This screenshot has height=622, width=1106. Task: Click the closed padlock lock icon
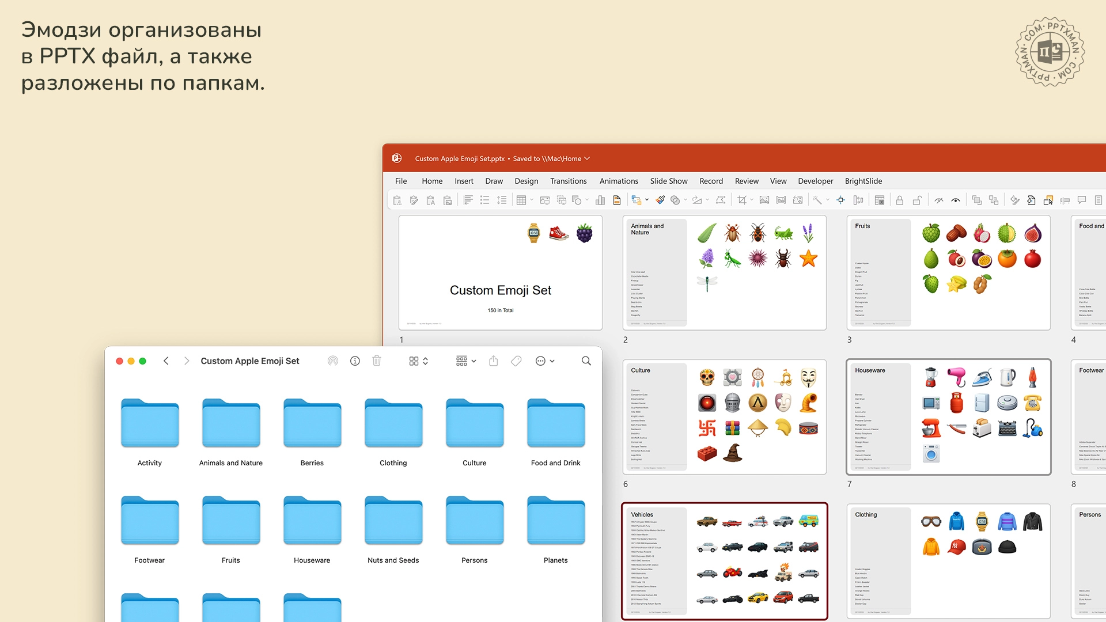click(x=899, y=200)
